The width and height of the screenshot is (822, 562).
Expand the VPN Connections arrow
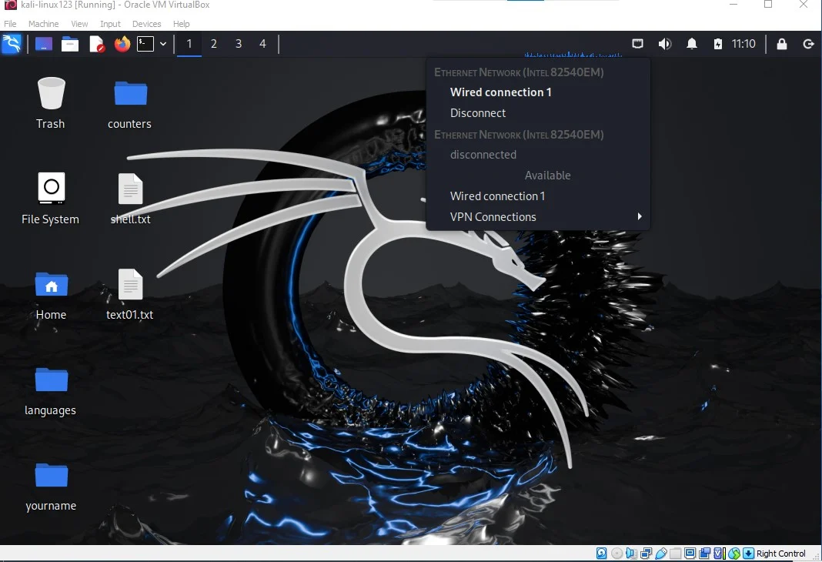point(640,216)
